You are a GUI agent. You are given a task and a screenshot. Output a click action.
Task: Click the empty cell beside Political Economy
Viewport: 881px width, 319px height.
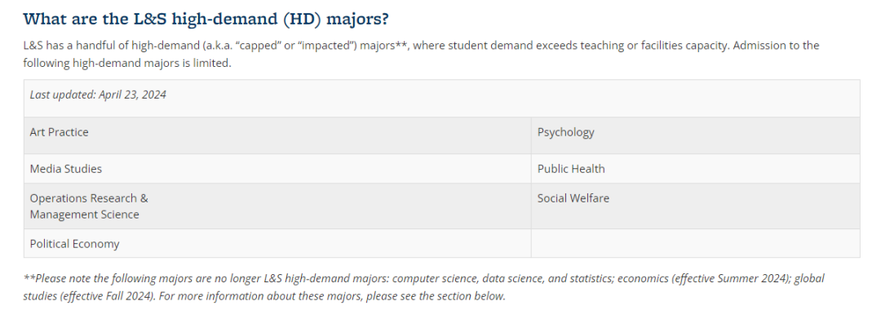(x=696, y=243)
